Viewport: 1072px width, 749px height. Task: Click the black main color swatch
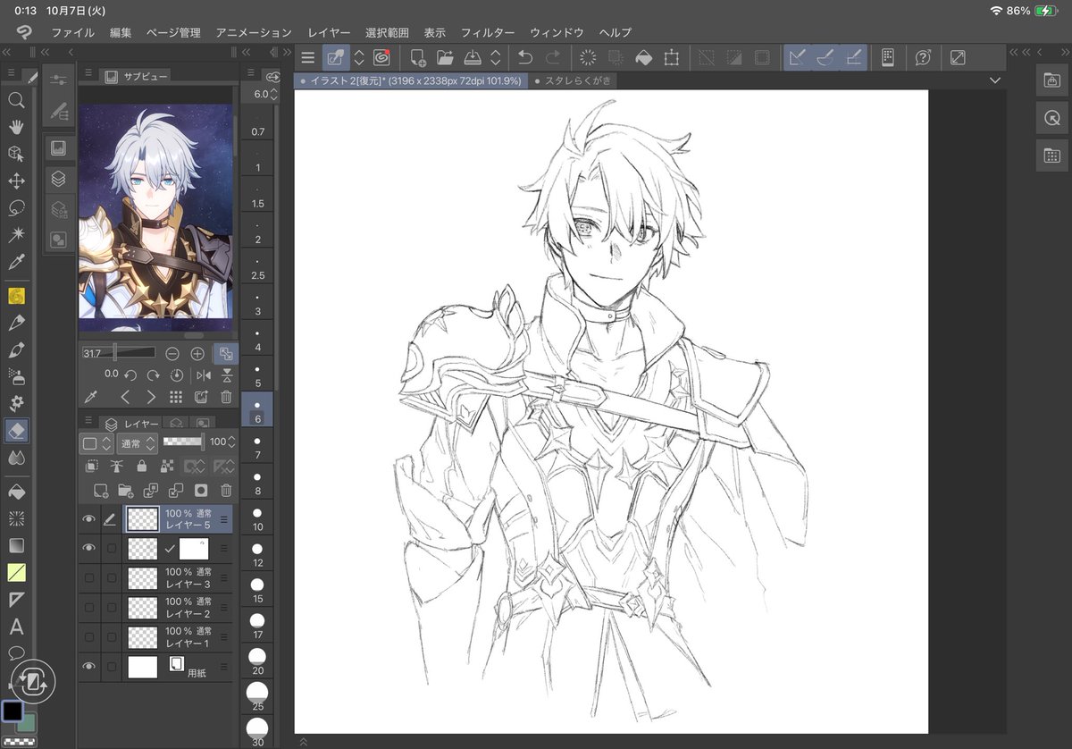[13, 711]
